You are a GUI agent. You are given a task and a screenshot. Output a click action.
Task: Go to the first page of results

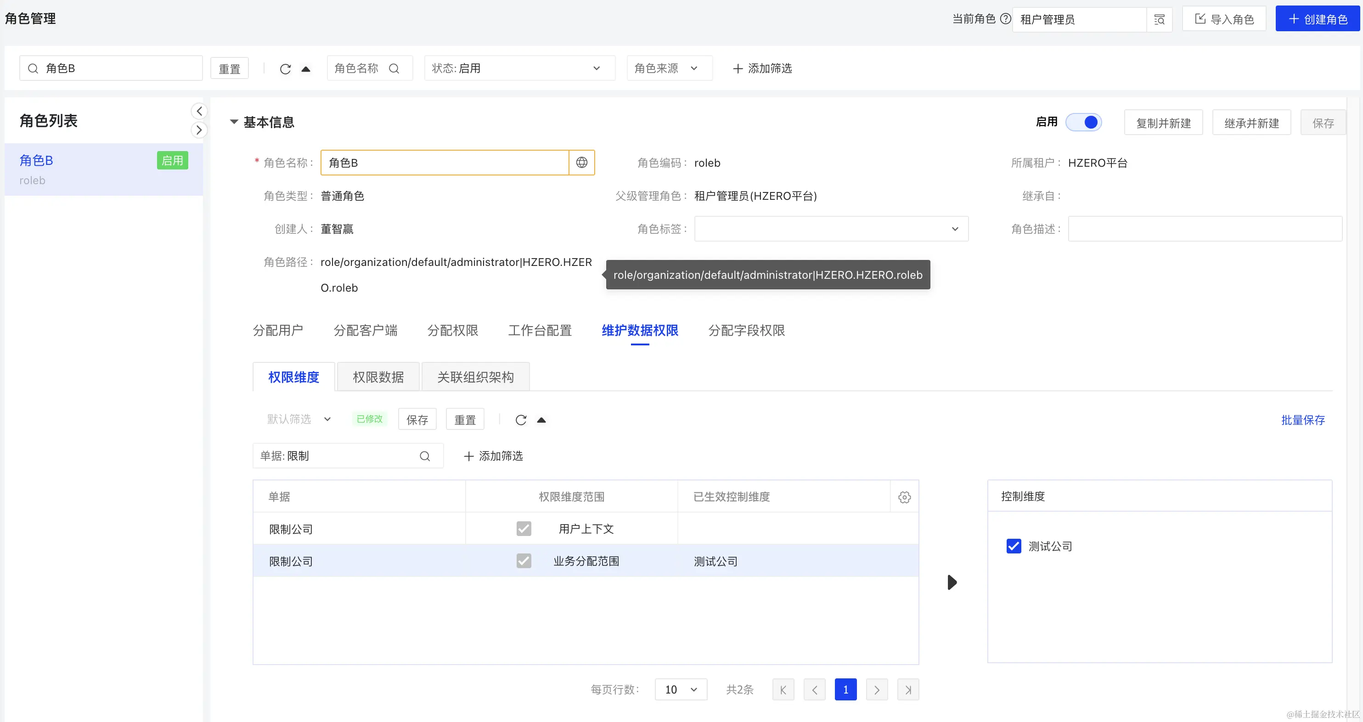[x=783, y=690]
